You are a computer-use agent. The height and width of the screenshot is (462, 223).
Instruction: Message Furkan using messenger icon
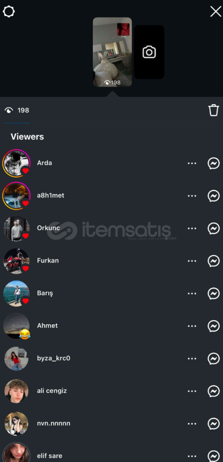pyautogui.click(x=214, y=261)
